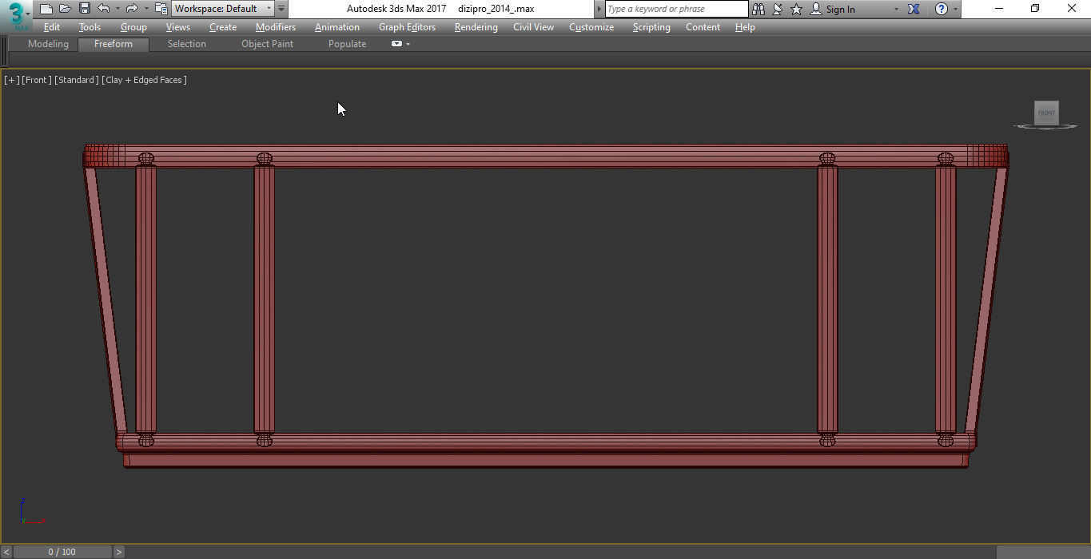Click the [Clay + Edged Faces] shading label

(145, 80)
